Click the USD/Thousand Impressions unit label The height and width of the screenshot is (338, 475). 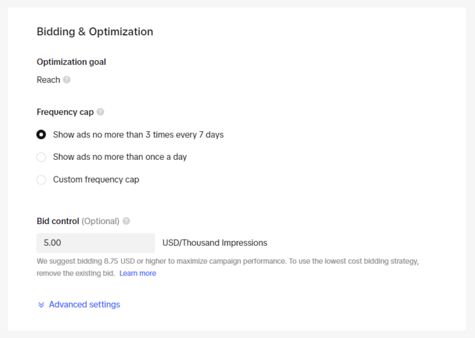215,243
